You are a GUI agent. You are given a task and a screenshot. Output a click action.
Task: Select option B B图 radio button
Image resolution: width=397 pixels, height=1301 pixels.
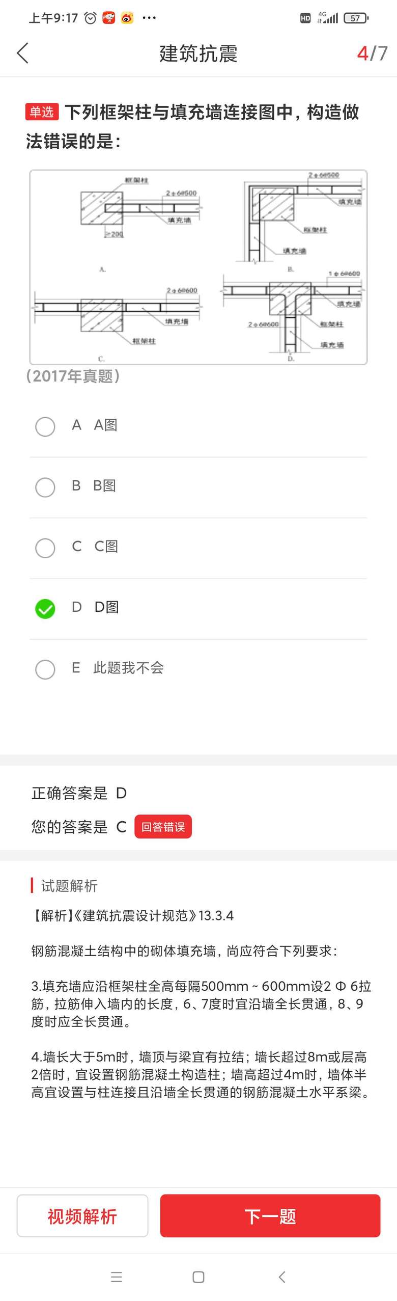(45, 486)
